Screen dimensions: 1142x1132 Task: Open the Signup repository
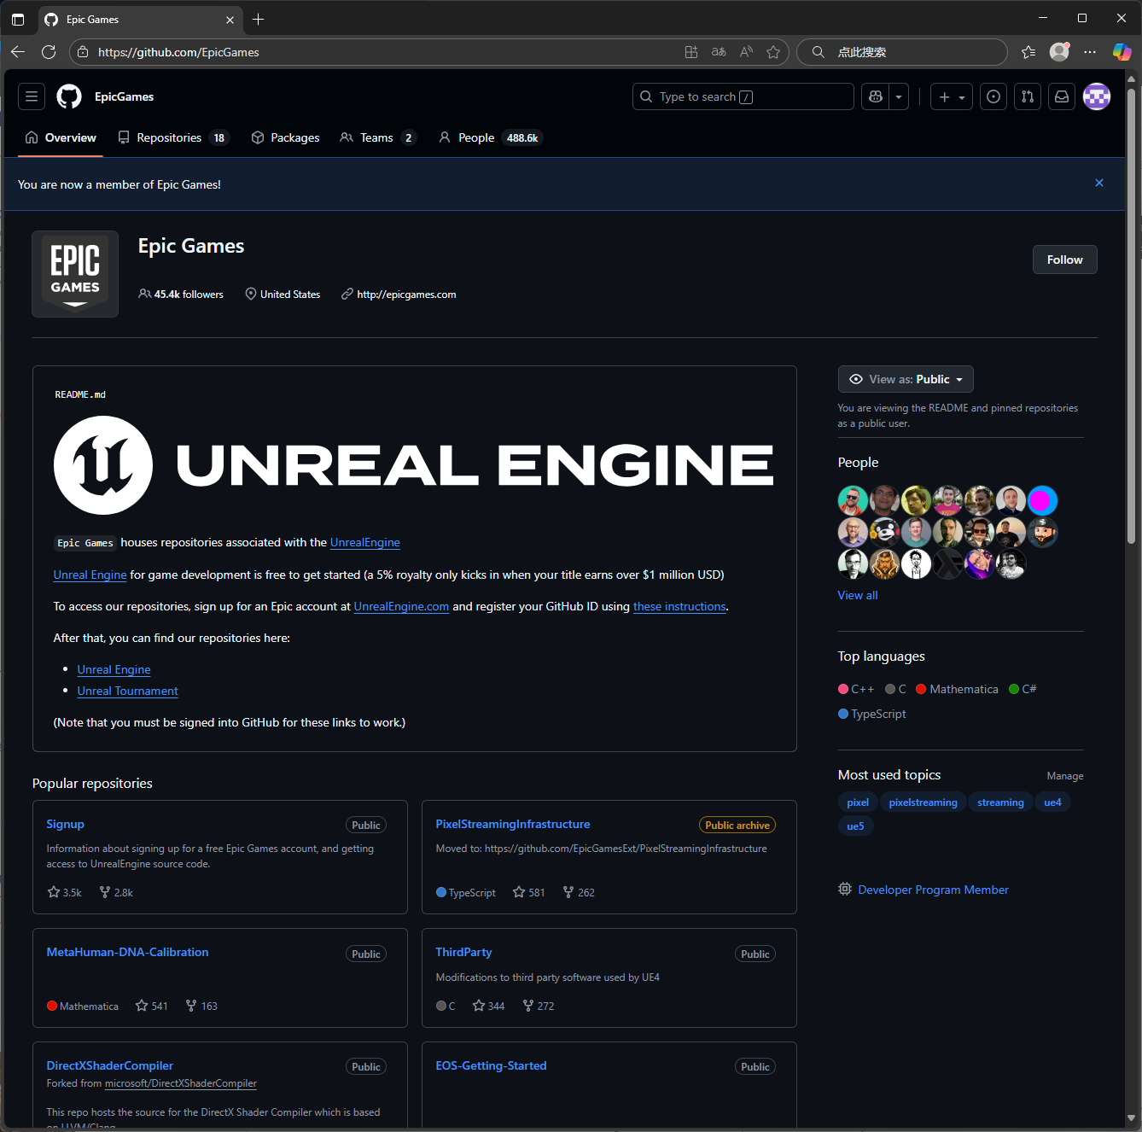coord(66,824)
